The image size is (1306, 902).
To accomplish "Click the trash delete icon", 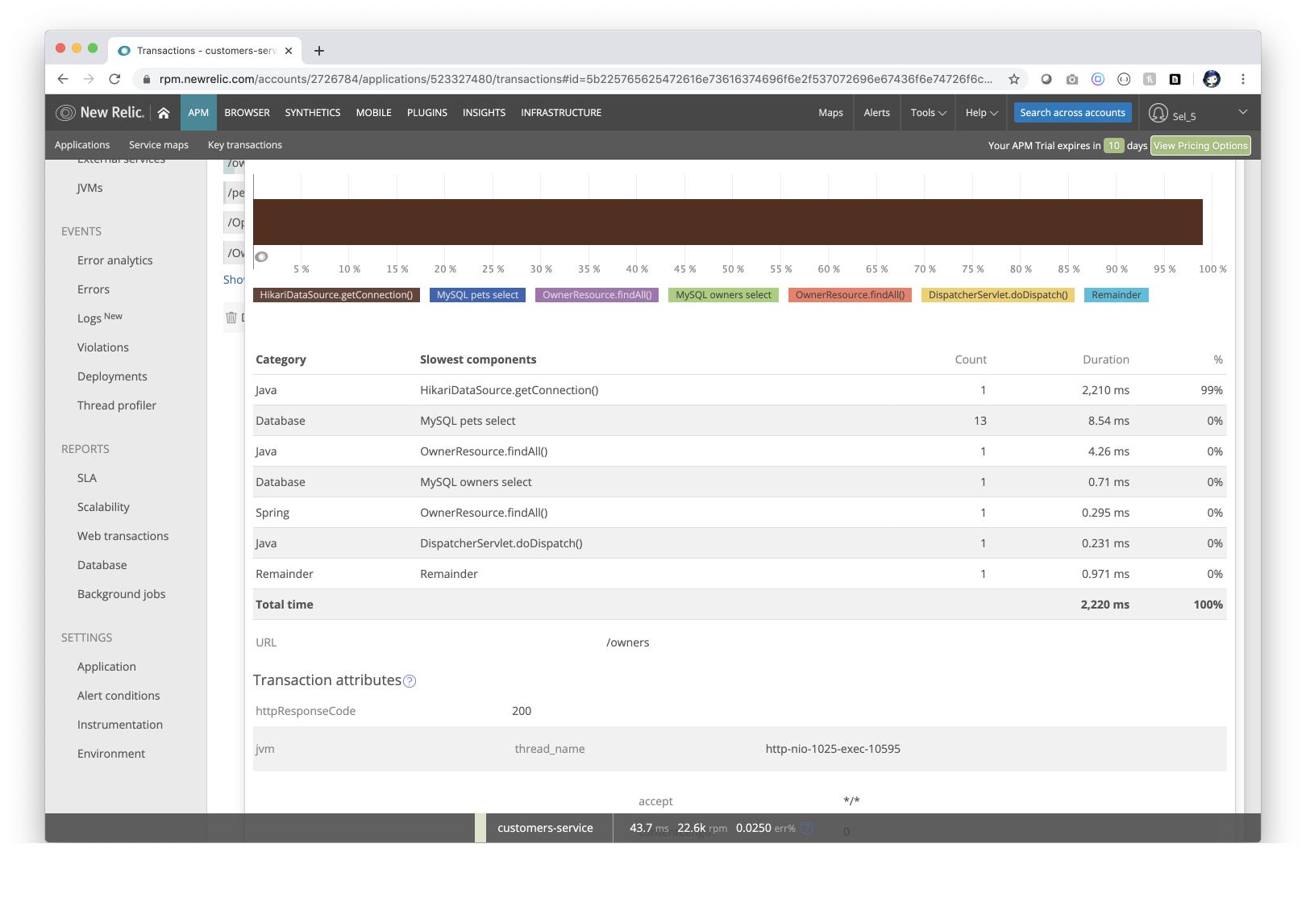I will pos(231,318).
